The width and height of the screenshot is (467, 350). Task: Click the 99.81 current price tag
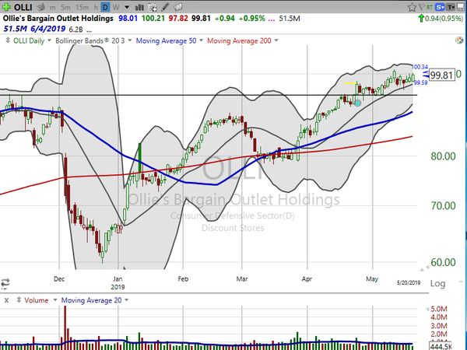coord(442,75)
